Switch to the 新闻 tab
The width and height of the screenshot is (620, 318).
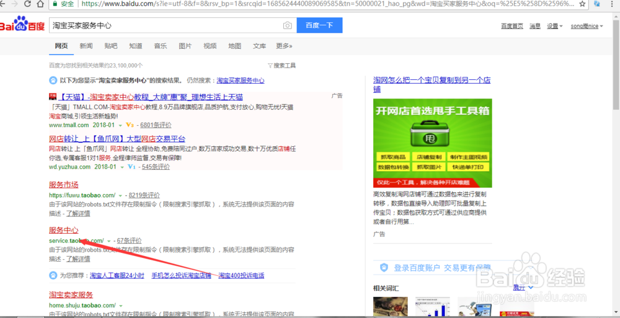[86, 46]
